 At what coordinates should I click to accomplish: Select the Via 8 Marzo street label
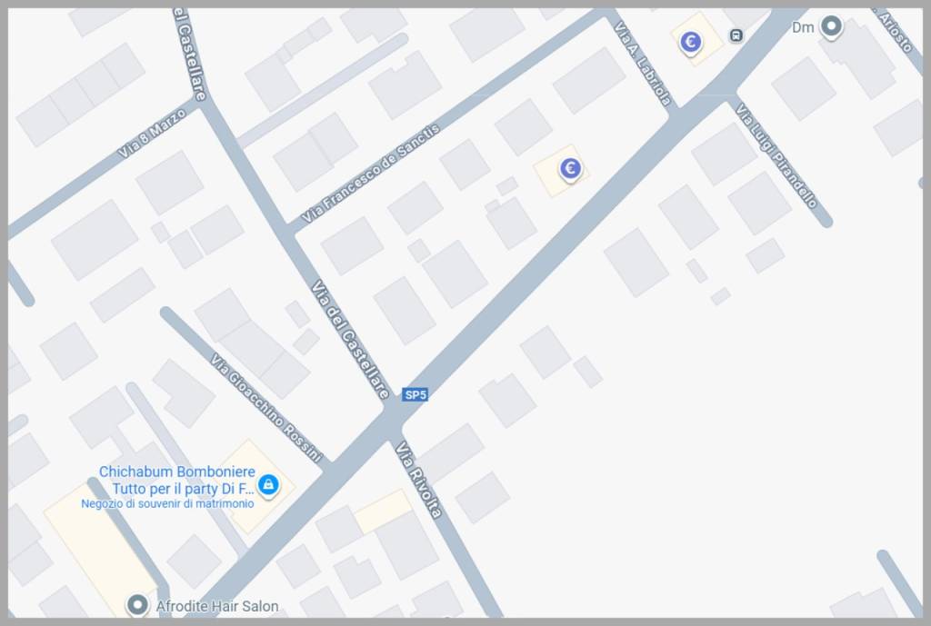[152, 134]
